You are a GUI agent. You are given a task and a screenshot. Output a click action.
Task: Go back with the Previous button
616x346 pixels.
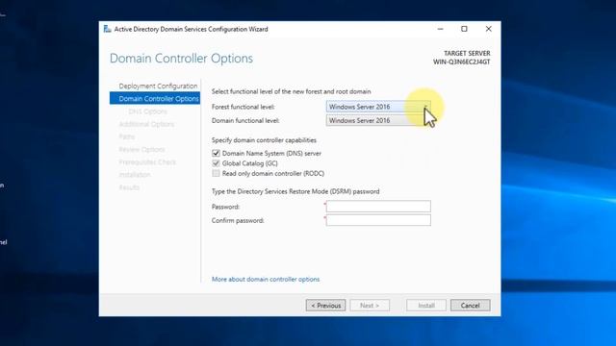[325, 306]
